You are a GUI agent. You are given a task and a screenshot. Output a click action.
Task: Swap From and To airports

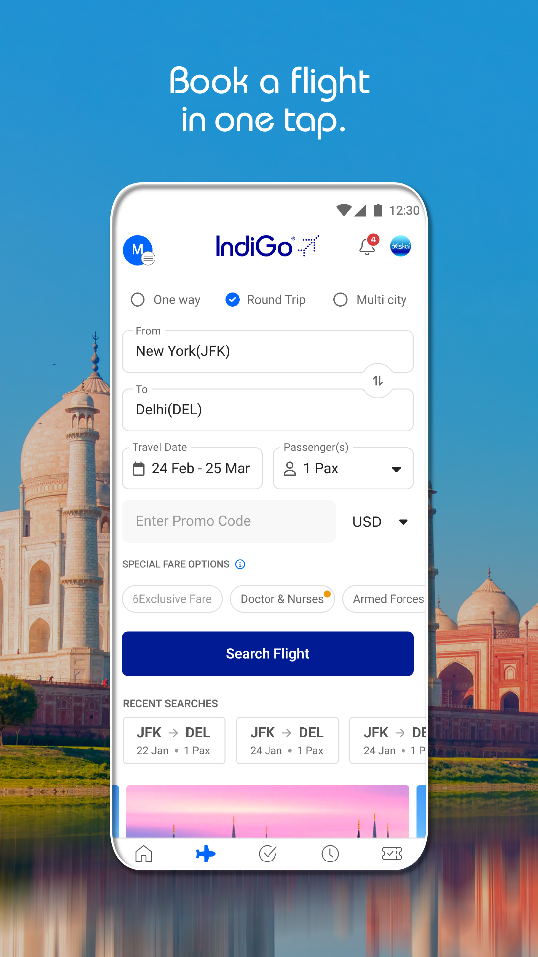pos(378,381)
